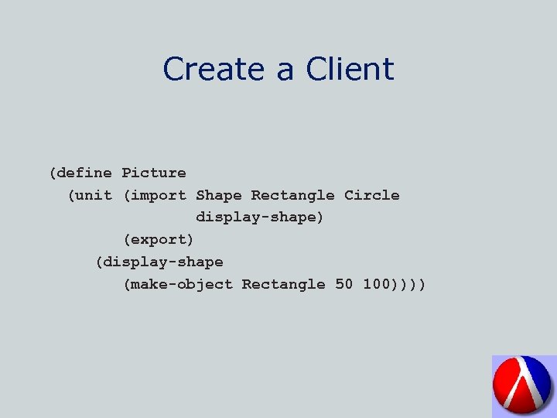Image resolution: width=557 pixels, height=418 pixels.
Task: Click the code line 'display-shape)'
Action: click(x=259, y=218)
